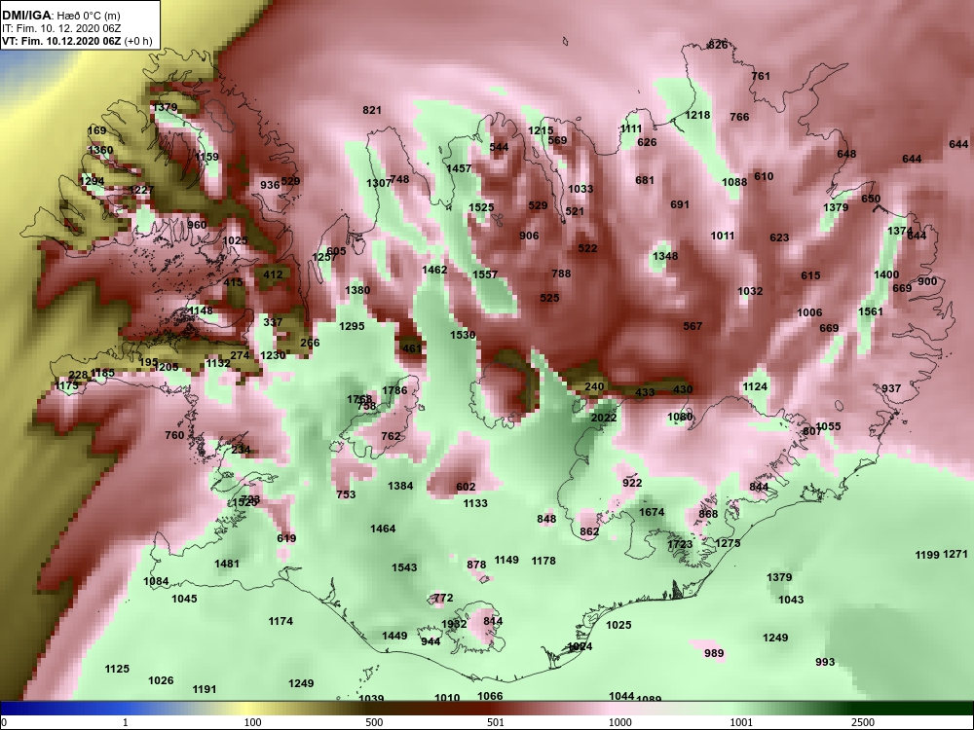Click map value 1111

point(630,128)
